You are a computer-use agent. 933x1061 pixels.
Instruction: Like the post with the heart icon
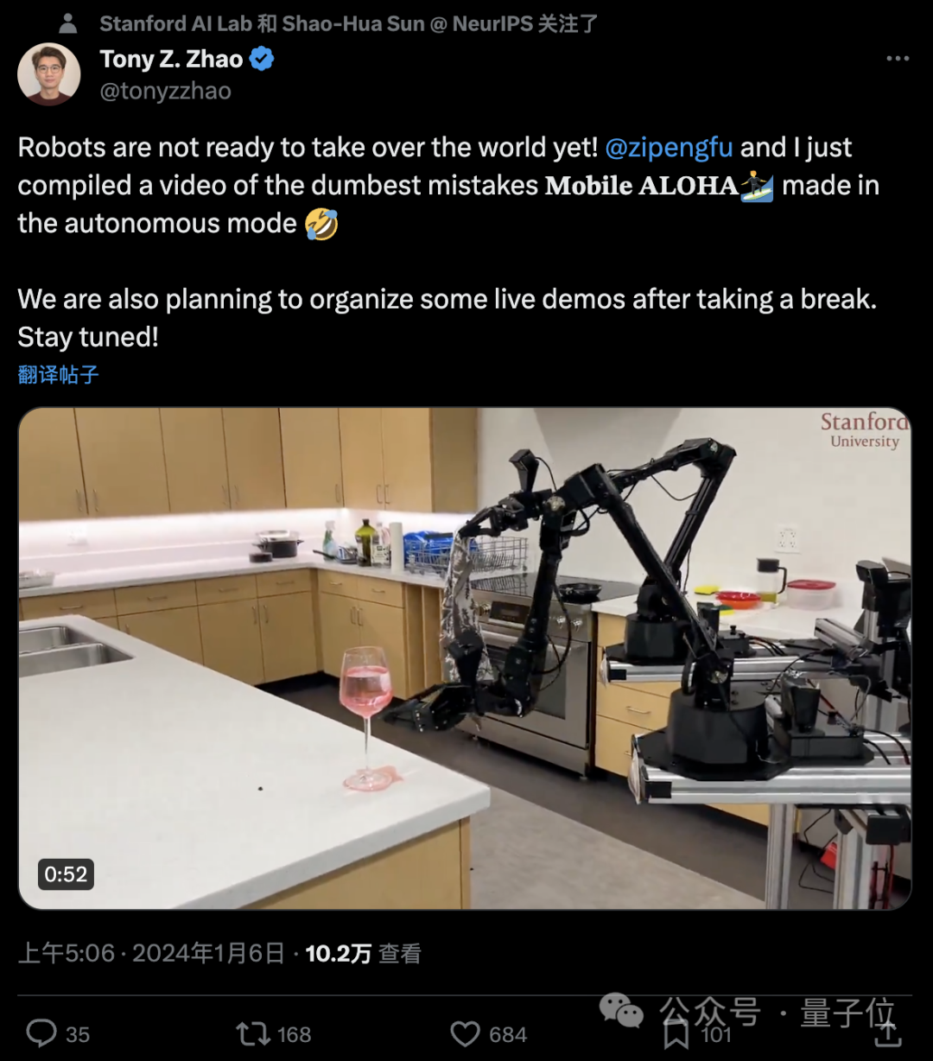465,1033
